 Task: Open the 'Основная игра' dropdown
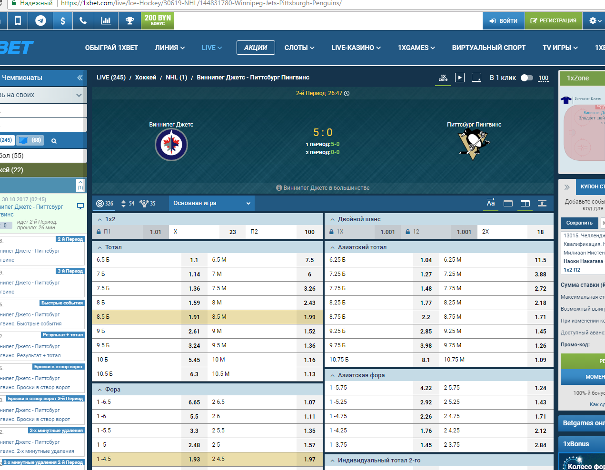(x=212, y=203)
